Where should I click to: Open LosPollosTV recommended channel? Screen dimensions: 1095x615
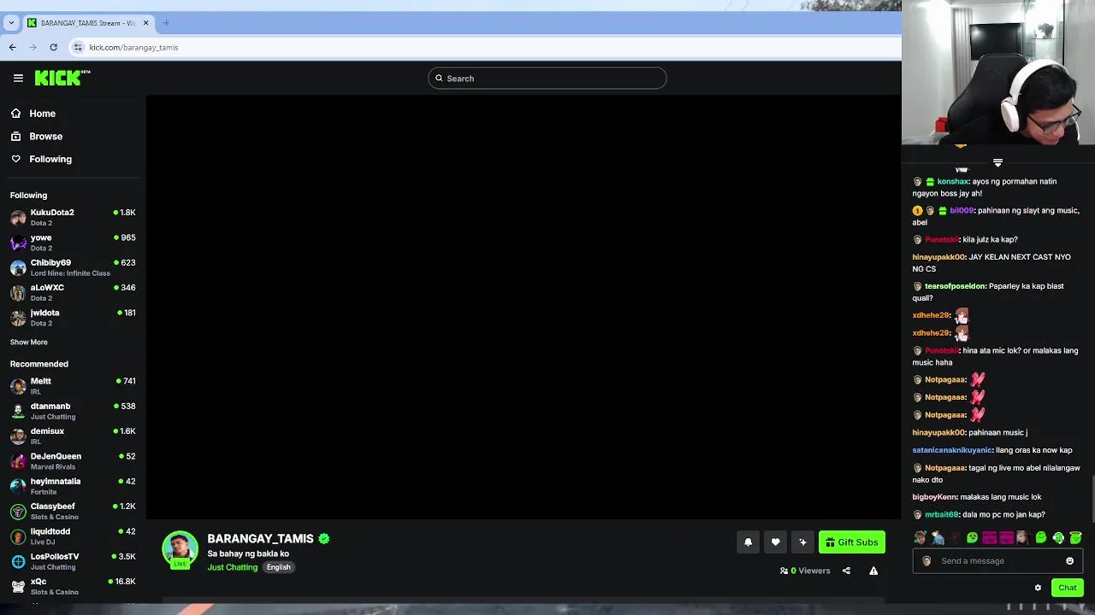[73, 561]
